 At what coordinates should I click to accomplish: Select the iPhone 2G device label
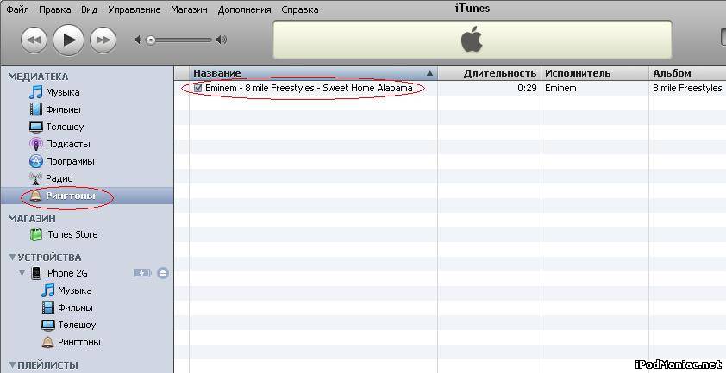click(66, 273)
